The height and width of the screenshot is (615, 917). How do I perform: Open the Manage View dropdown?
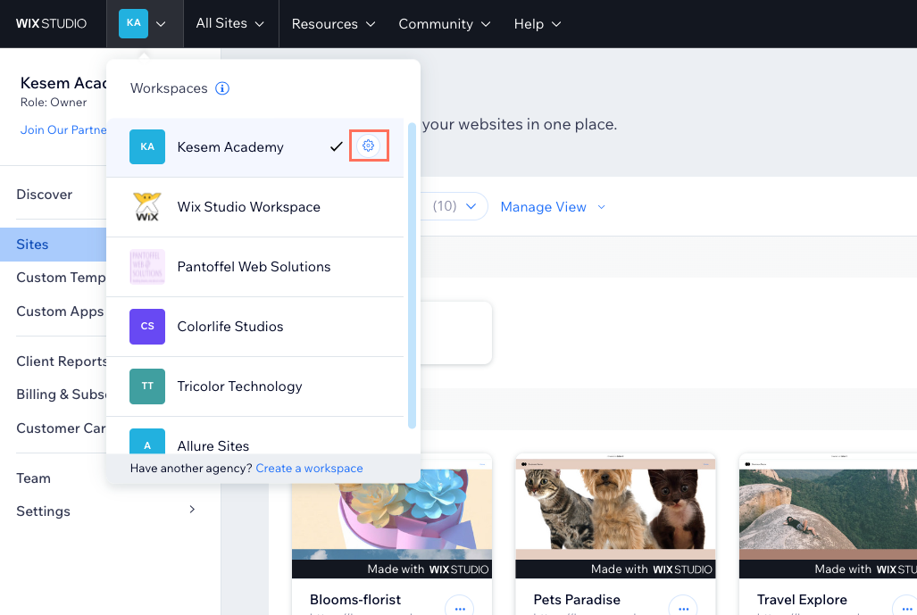click(x=553, y=207)
